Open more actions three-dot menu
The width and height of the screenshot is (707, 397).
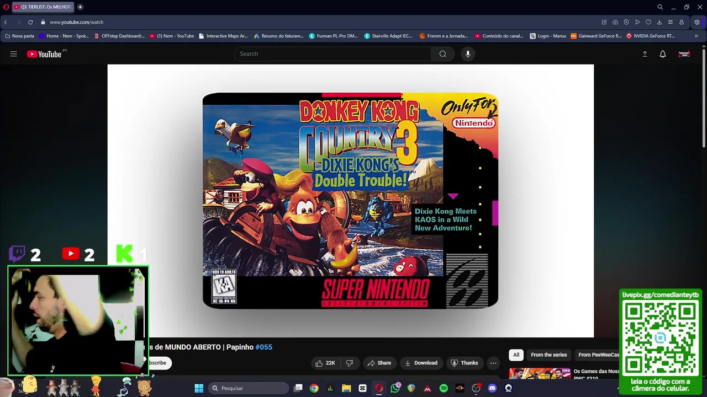coord(493,363)
